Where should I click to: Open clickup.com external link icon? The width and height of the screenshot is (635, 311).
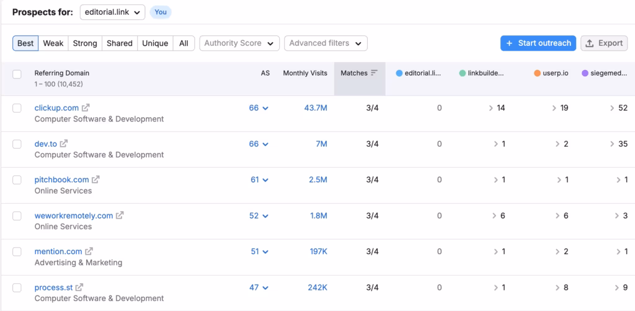(x=86, y=108)
